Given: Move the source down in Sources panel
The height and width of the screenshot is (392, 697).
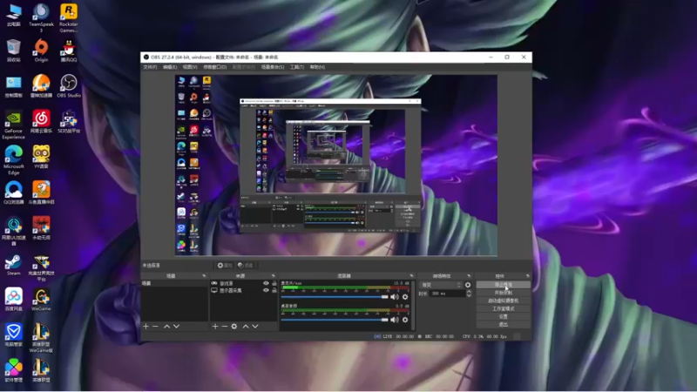Looking at the screenshot, I should click(255, 326).
